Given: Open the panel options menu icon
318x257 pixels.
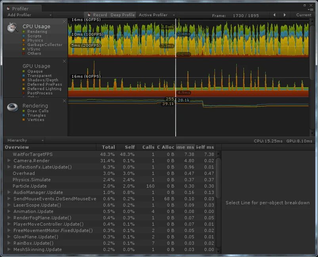Looking at the screenshot, I should [310, 10].
